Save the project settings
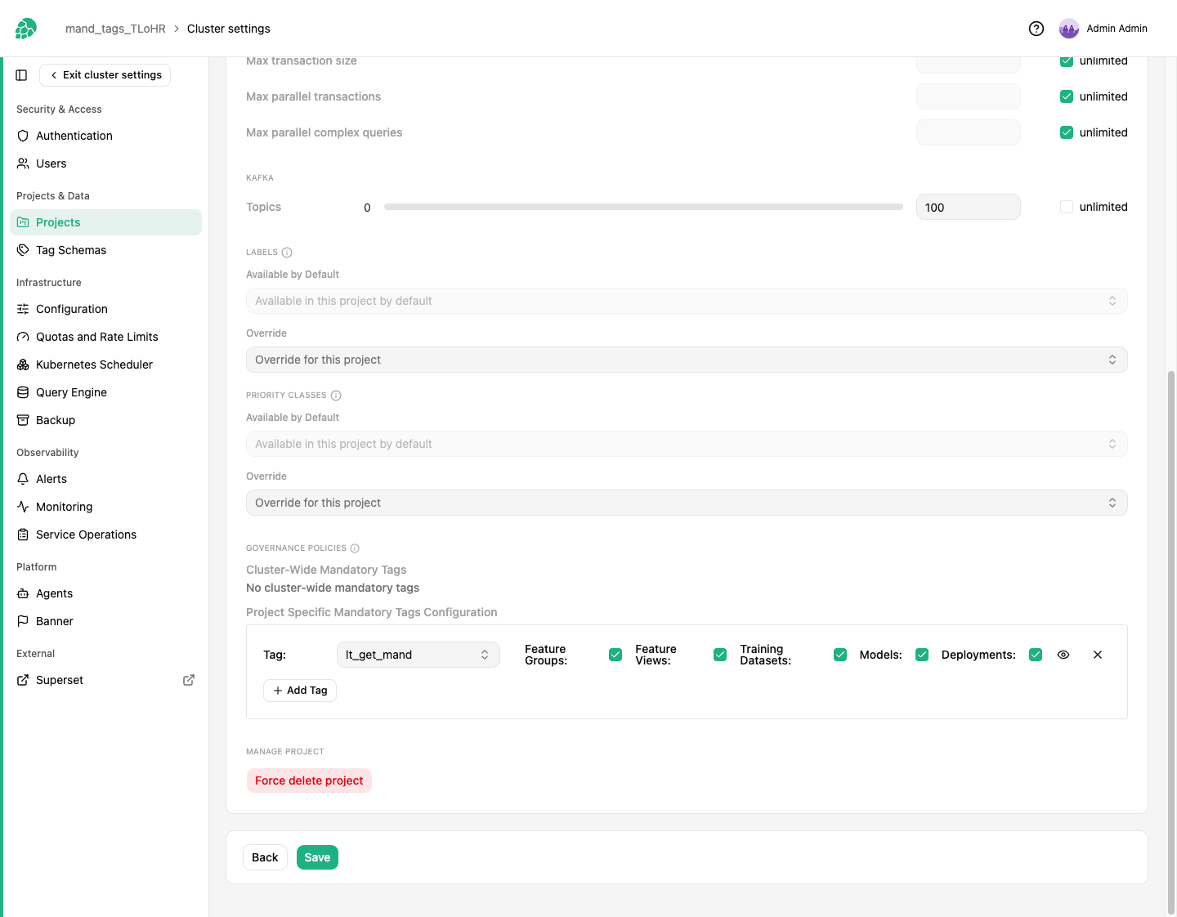Screen dimensions: 1177x917 [x=317, y=857]
